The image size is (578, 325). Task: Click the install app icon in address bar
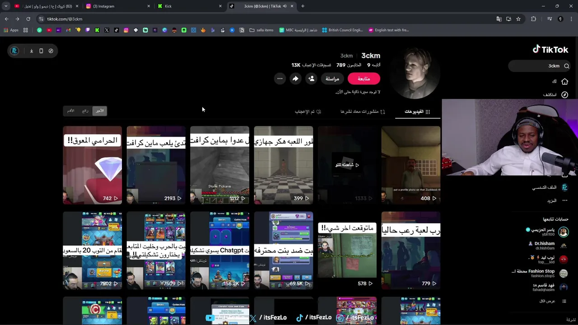click(x=508, y=19)
